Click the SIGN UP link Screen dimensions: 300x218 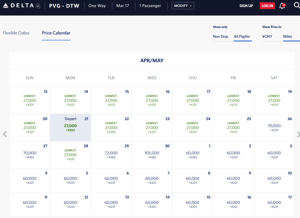click(246, 6)
